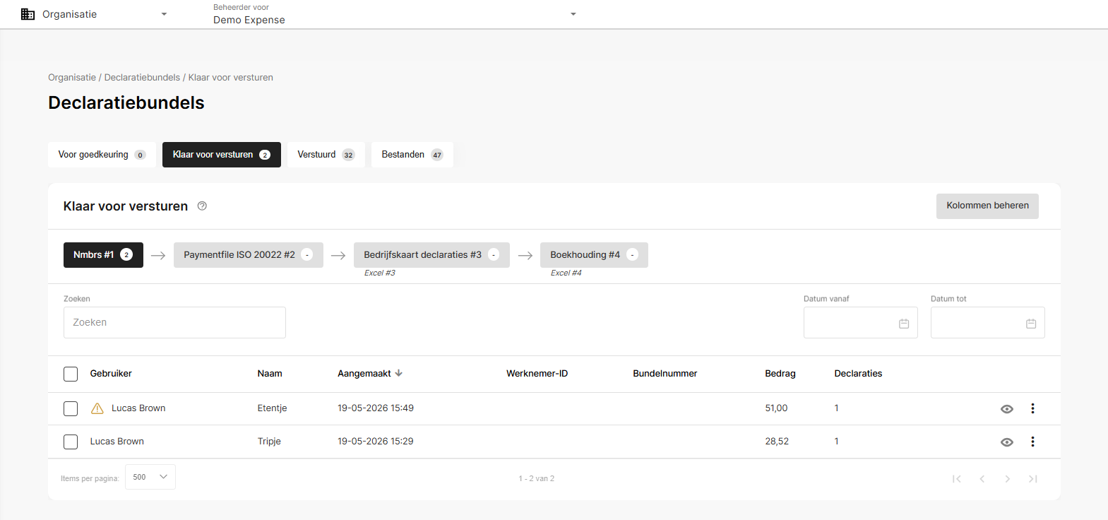The height and width of the screenshot is (520, 1108).
Task: Click the Organisatie building icon
Action: pos(28,14)
